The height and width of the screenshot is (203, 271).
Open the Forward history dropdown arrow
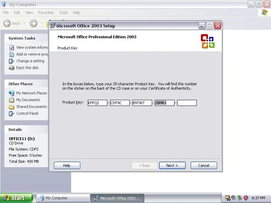[x=41, y=23]
